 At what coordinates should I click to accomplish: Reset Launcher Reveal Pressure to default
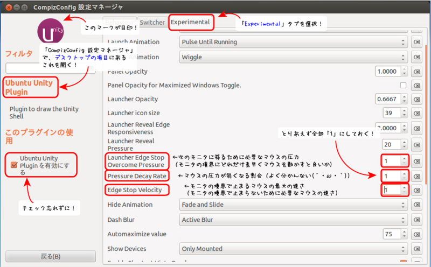pyautogui.click(x=416, y=145)
